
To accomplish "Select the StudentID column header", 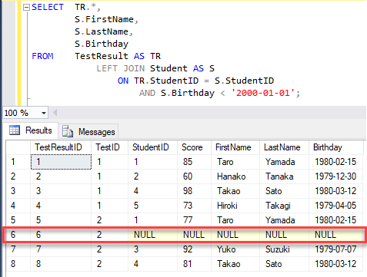I will pos(152,147).
